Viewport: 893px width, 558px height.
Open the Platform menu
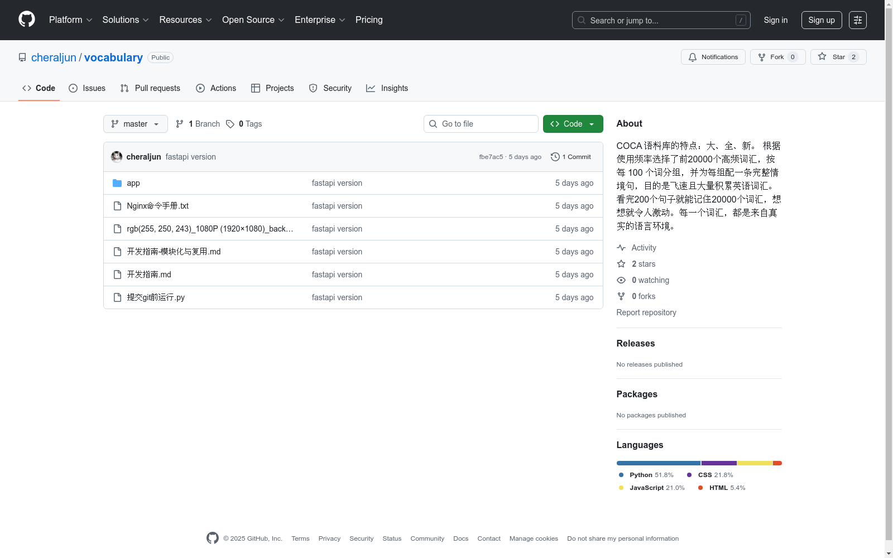70,20
